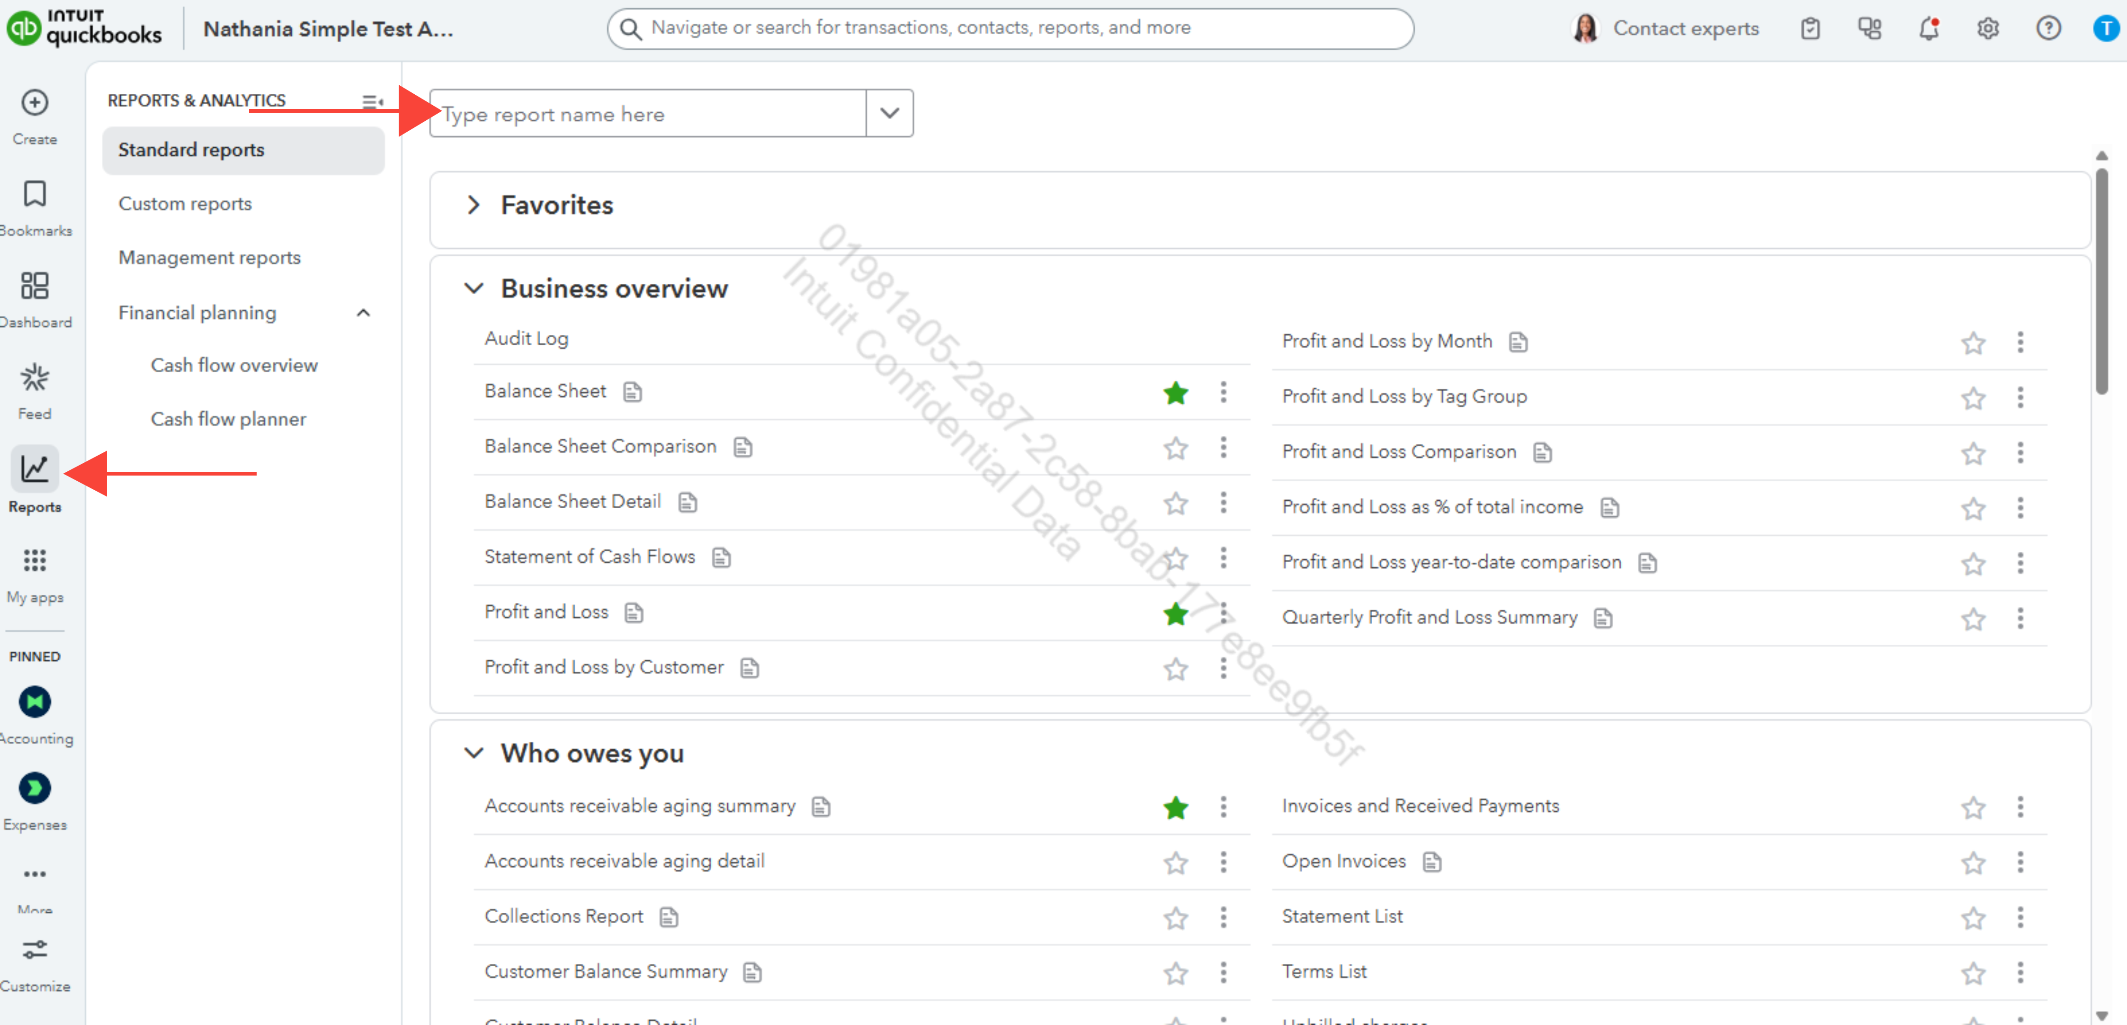Image resolution: width=2127 pixels, height=1025 pixels.
Task: Open more options for Balance Sheet
Action: (1224, 392)
